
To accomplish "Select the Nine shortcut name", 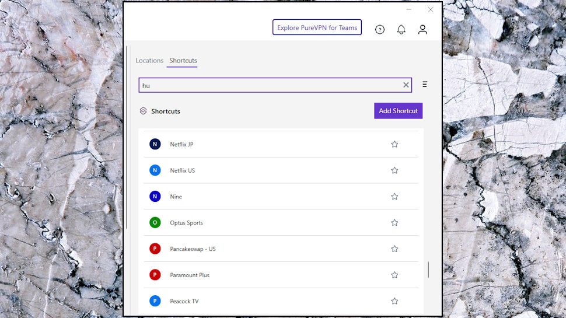I will click(x=176, y=197).
